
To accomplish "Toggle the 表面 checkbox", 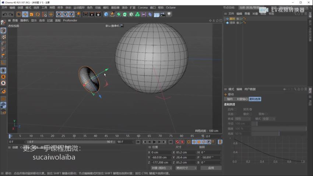I will click(x=235, y=114).
